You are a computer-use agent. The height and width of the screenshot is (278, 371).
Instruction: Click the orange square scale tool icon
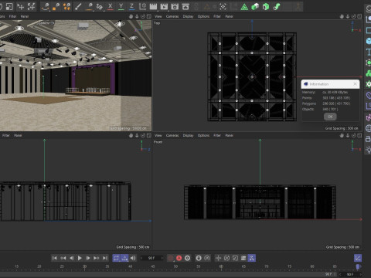56,6
